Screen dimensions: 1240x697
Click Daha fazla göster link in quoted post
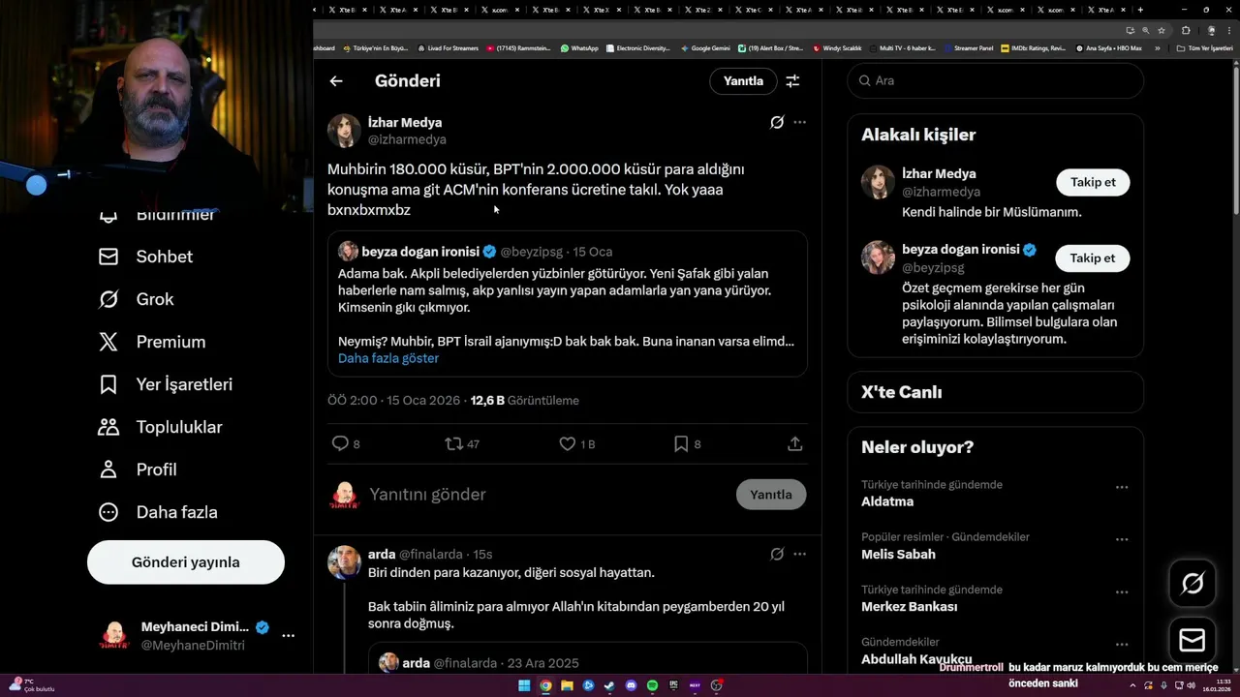click(388, 358)
